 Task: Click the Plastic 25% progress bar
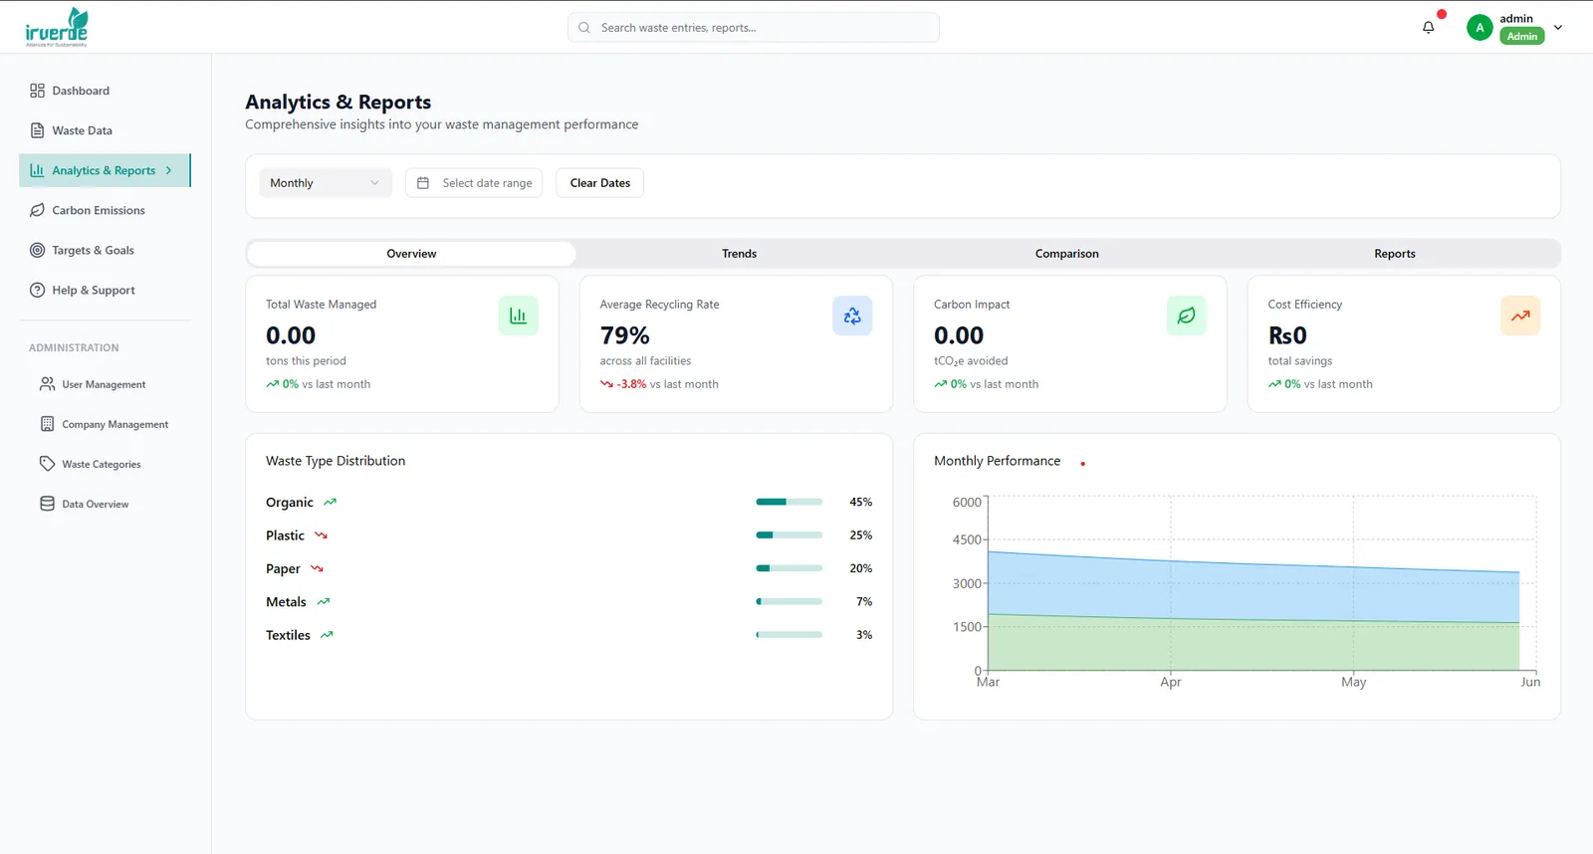[790, 535]
